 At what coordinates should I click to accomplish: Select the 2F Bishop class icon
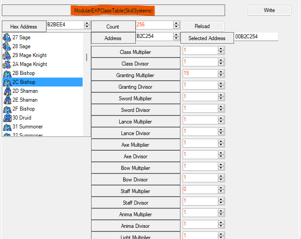coord(7,109)
